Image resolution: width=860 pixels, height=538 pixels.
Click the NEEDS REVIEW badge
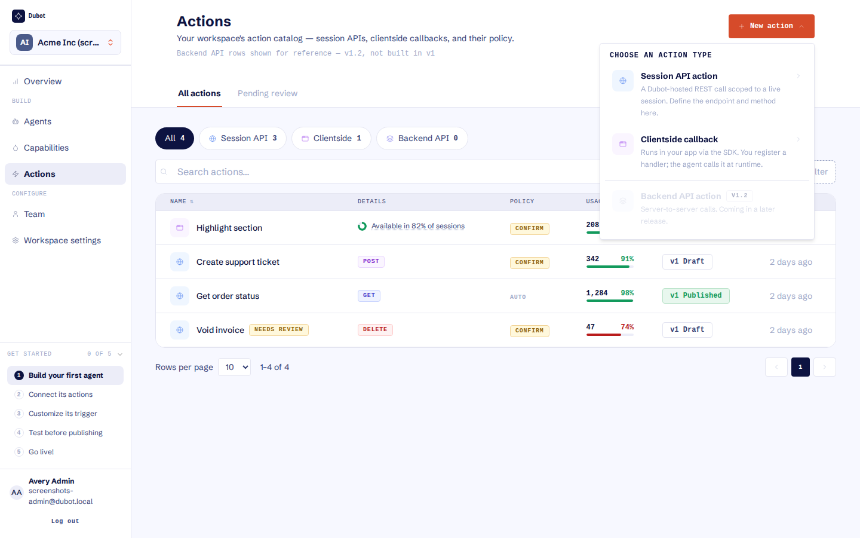click(279, 329)
